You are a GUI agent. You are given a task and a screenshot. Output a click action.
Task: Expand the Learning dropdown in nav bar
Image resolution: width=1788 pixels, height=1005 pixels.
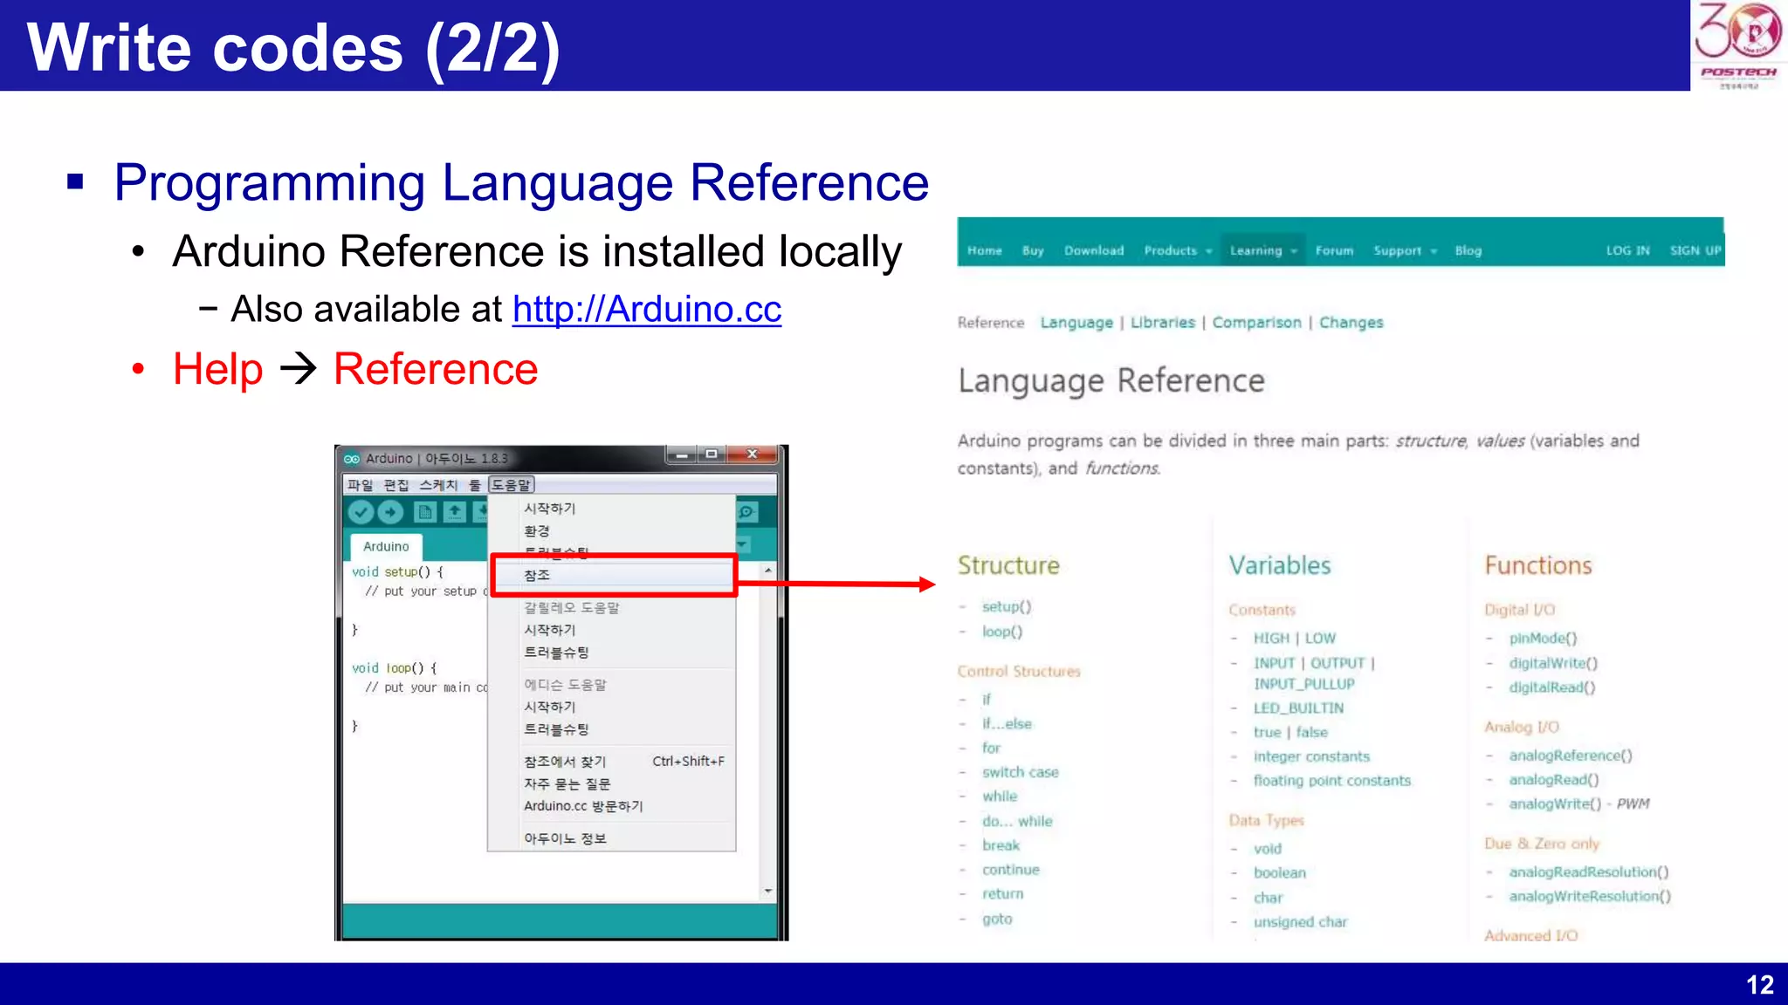click(x=1263, y=250)
